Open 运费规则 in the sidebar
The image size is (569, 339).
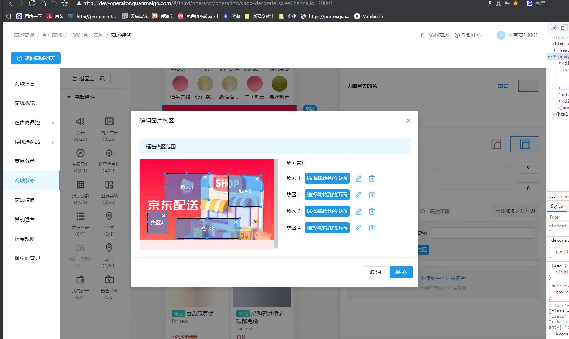pyautogui.click(x=25, y=239)
